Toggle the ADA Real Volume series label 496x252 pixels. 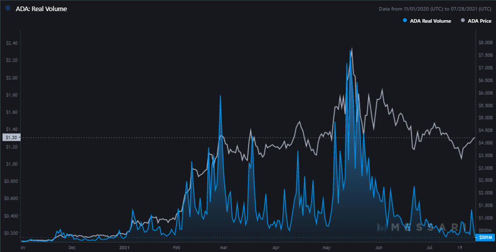click(429, 21)
